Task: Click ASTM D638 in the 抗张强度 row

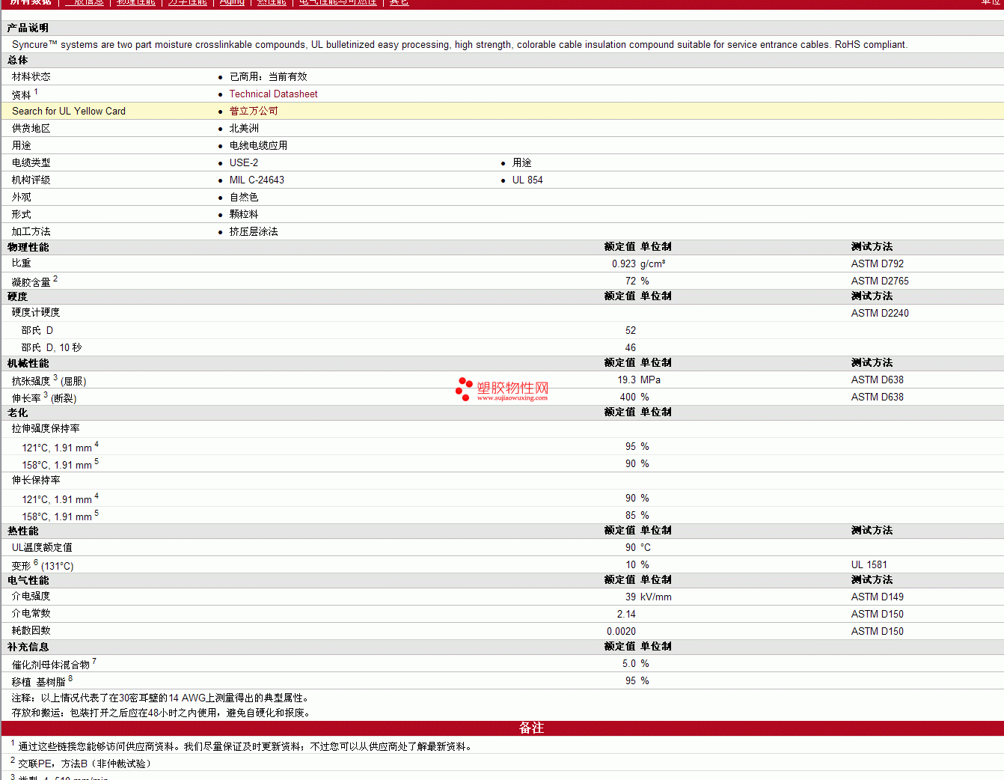Action: pos(878,380)
